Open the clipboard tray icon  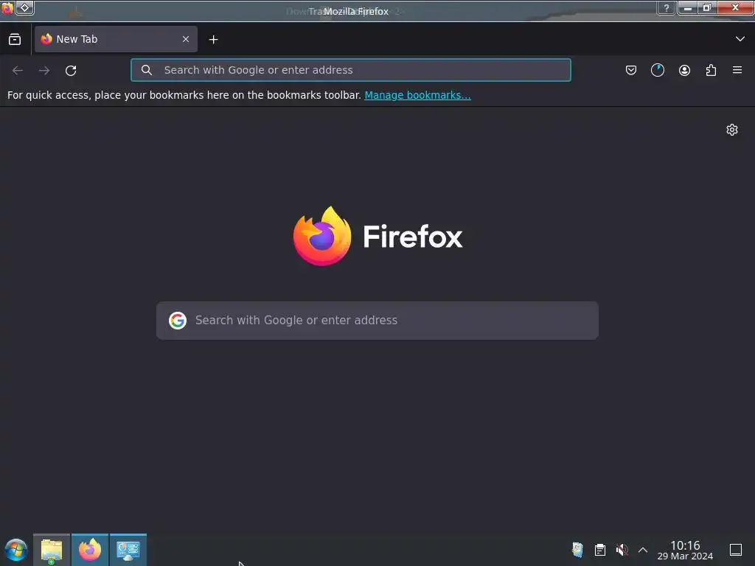[x=600, y=550]
